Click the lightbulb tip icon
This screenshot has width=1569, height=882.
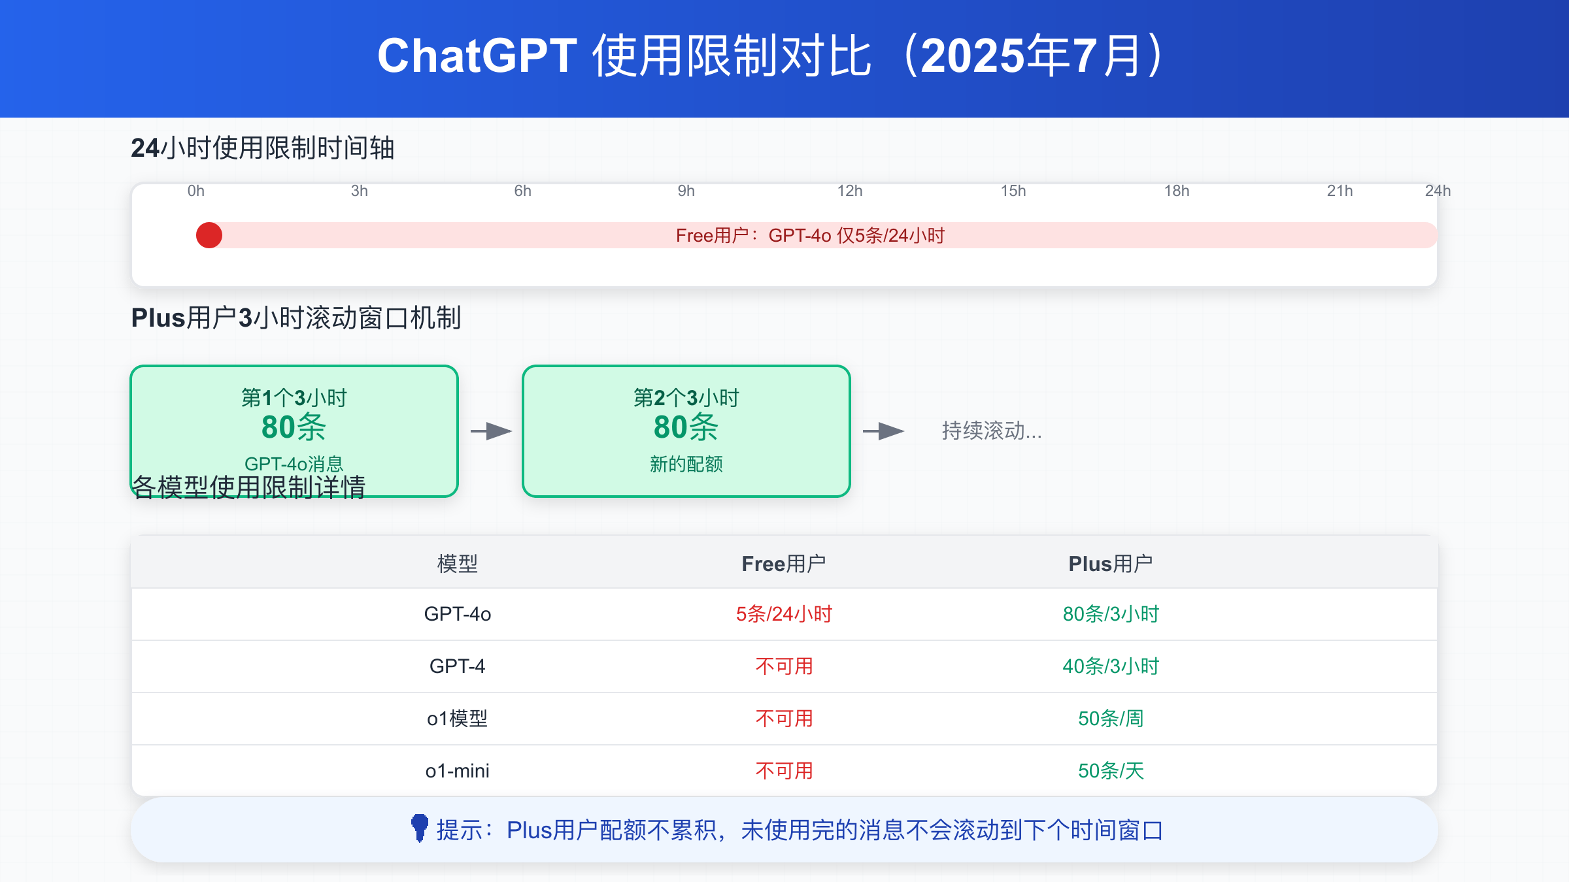[420, 828]
